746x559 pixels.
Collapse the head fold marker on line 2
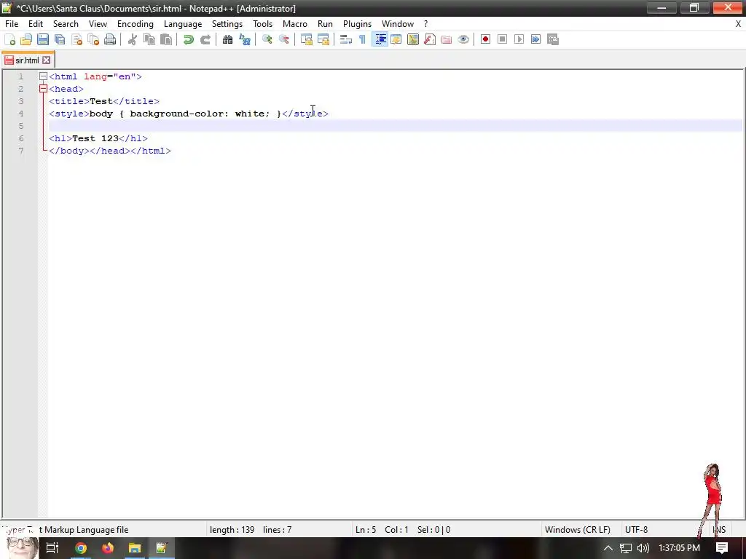click(43, 88)
